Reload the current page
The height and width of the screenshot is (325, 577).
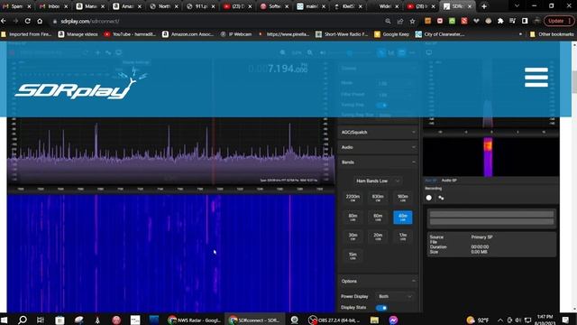tap(28, 22)
